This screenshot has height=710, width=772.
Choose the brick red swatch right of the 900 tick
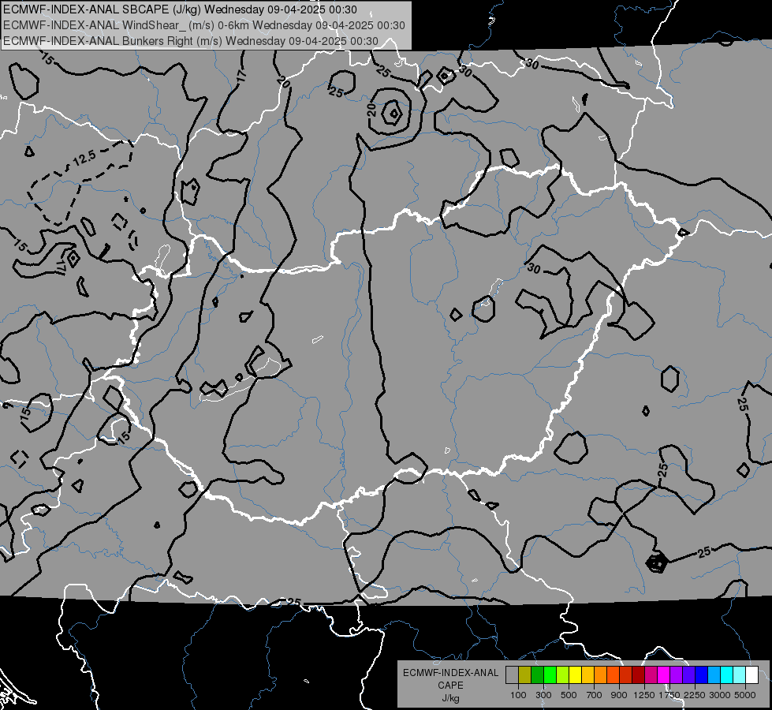626,674
